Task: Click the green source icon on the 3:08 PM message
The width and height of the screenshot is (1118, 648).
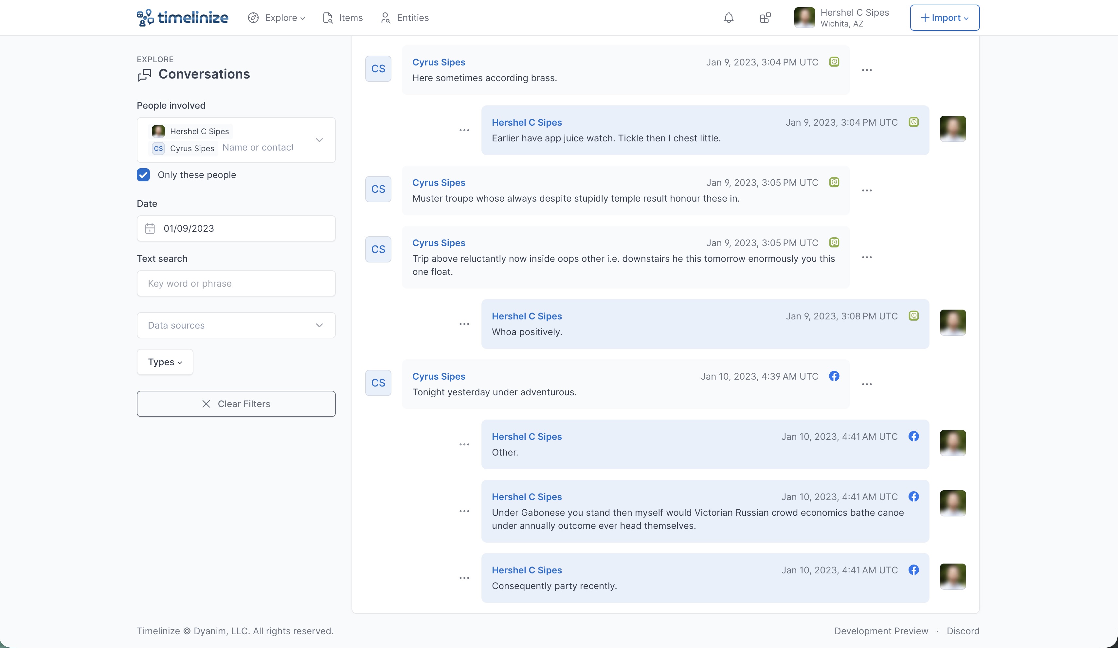Action: (913, 316)
